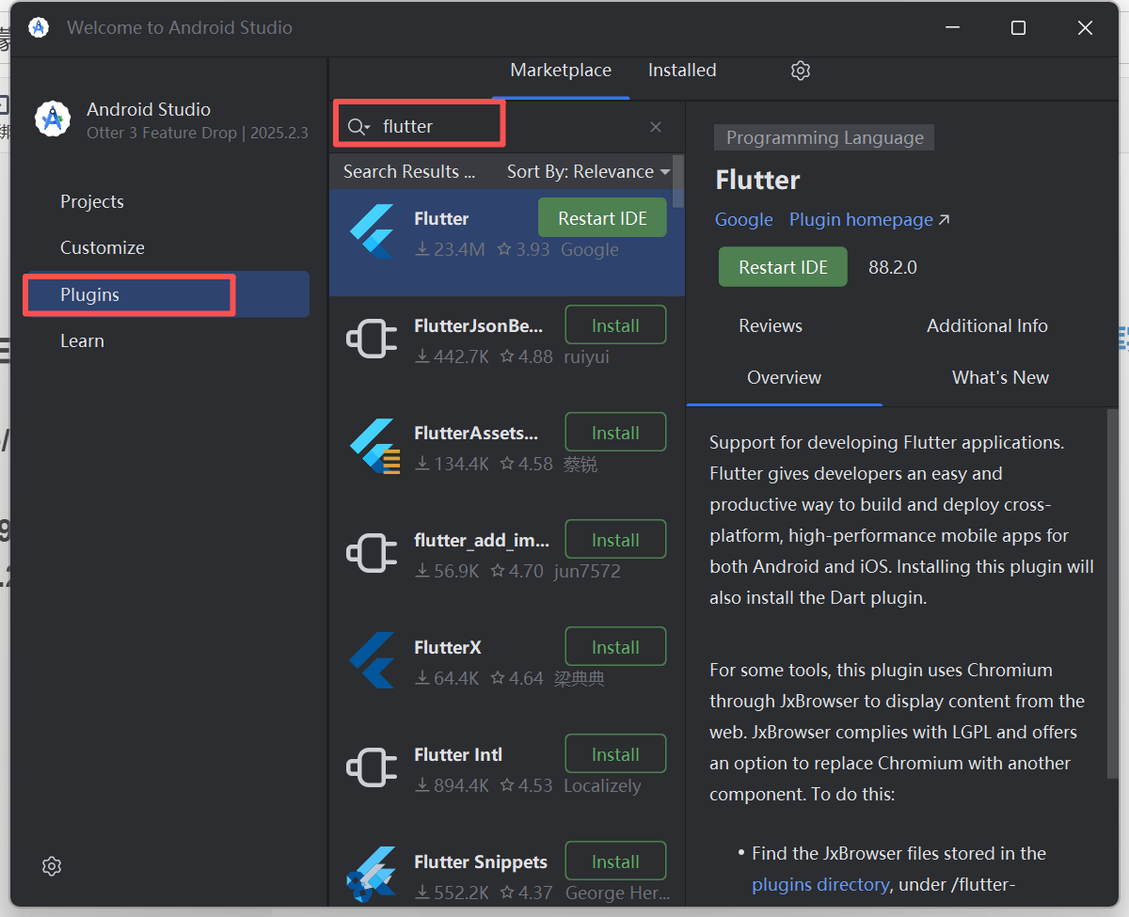Select the Overview tab

click(784, 377)
